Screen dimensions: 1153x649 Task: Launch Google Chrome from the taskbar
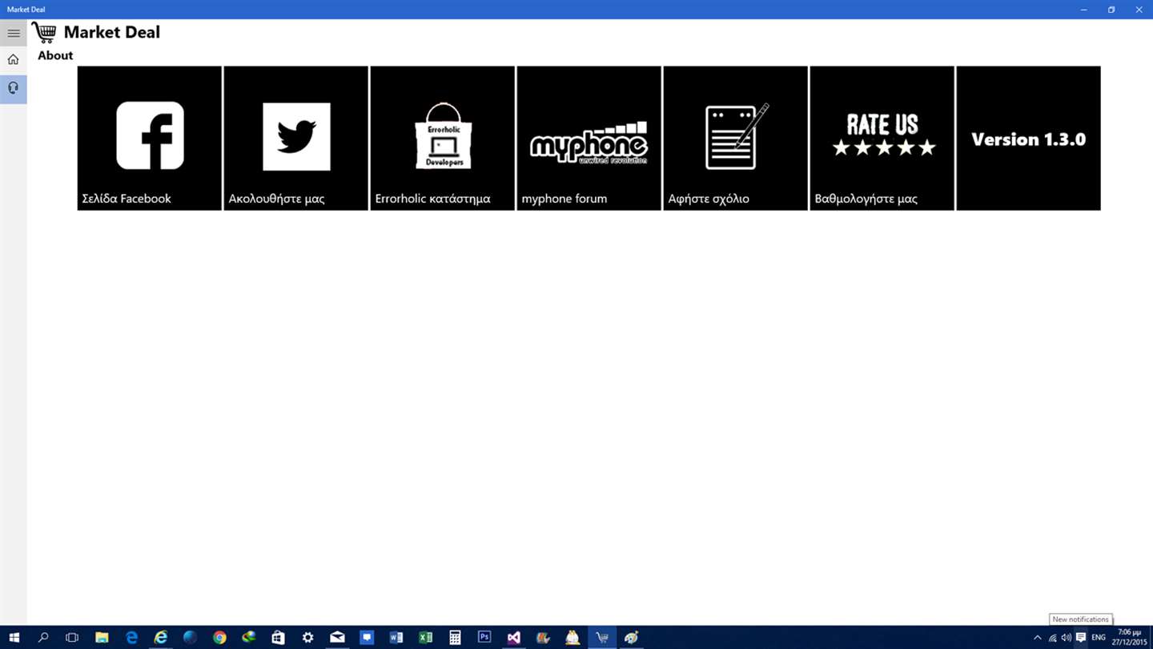pyautogui.click(x=219, y=638)
